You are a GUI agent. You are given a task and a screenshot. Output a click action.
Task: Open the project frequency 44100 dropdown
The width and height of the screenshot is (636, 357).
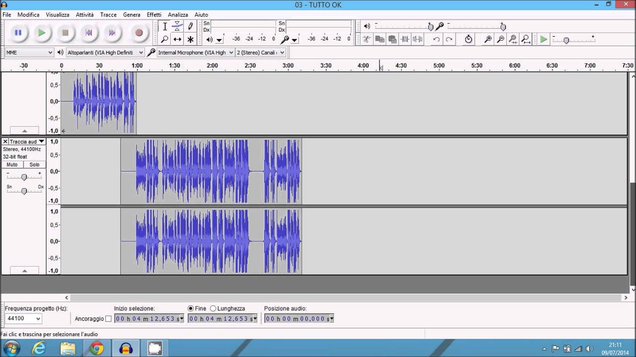23,318
